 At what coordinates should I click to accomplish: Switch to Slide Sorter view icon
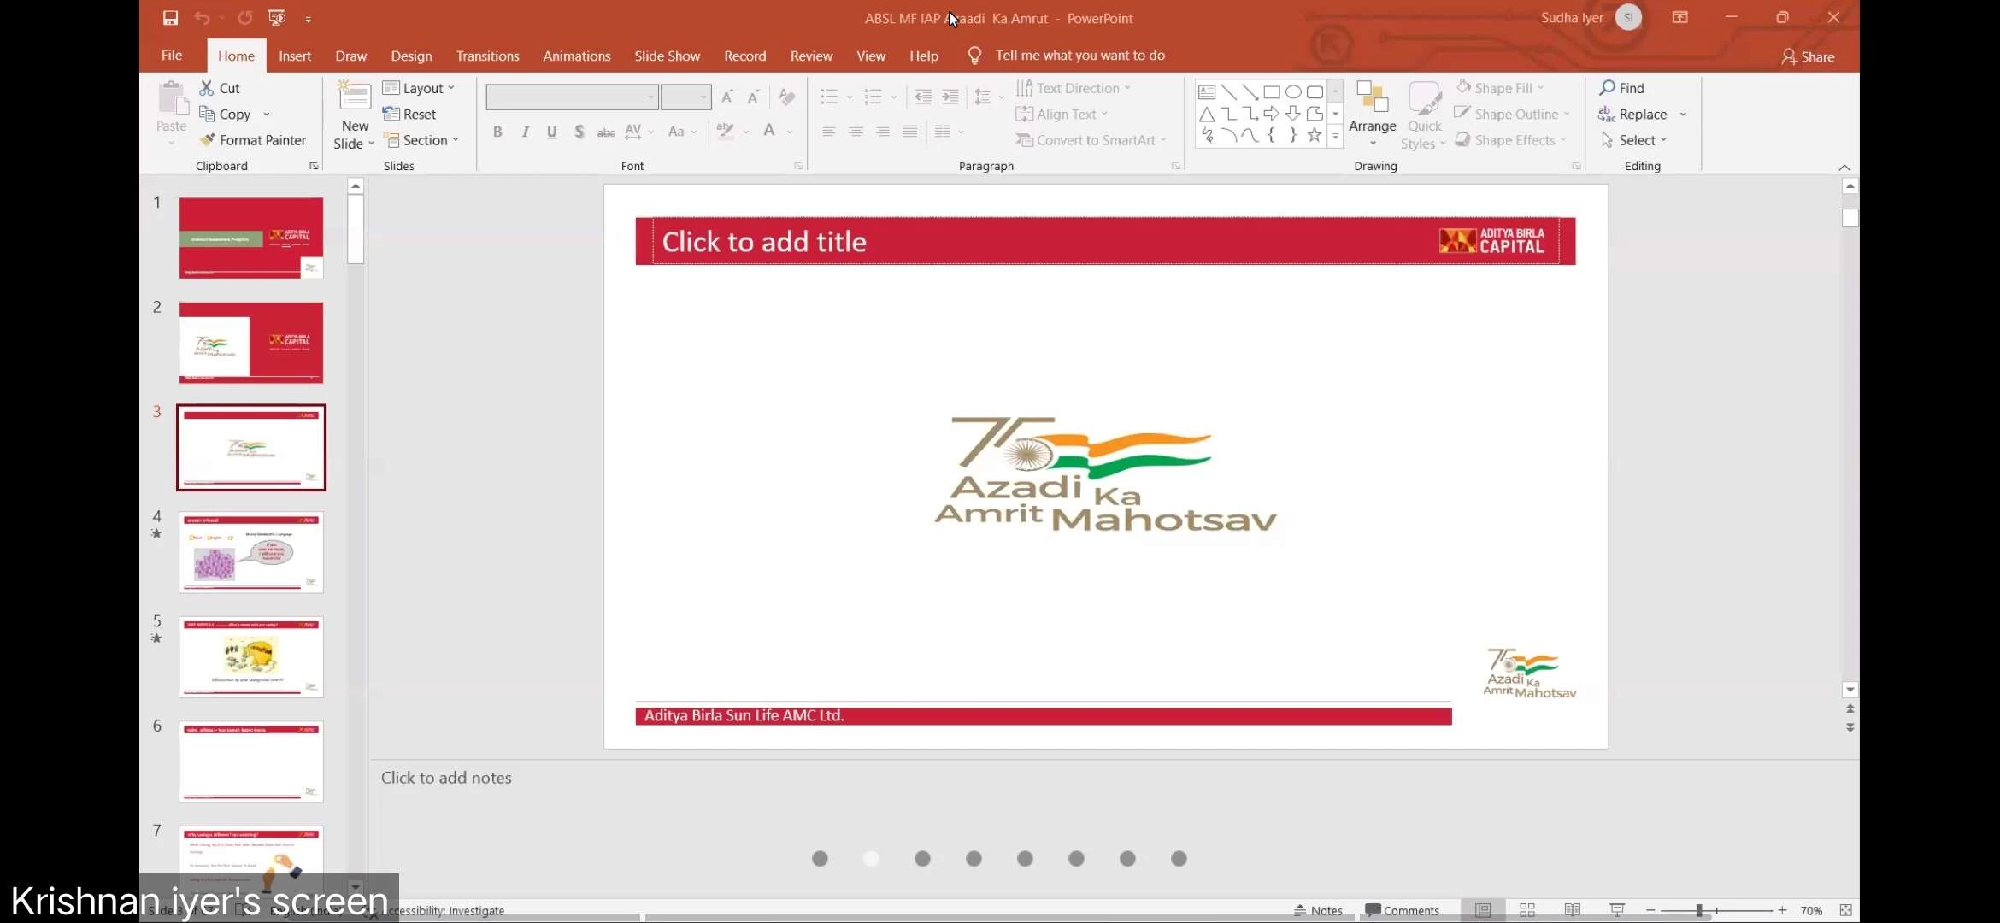click(x=1527, y=910)
